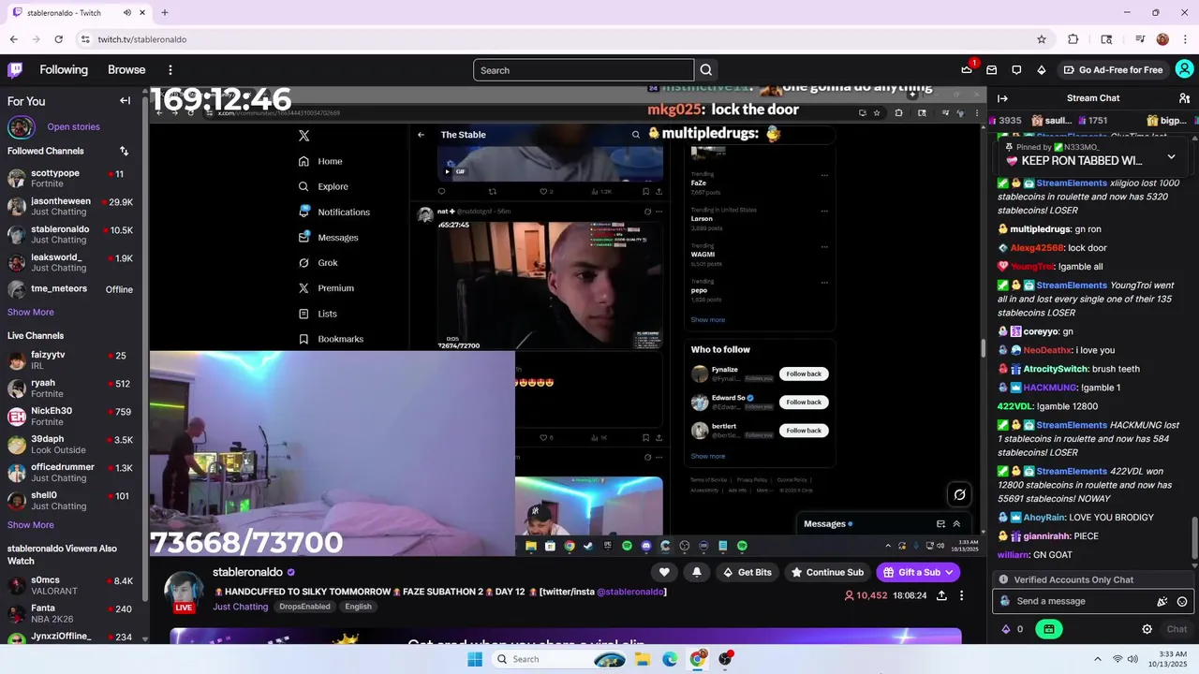Collapse the For You sidebar

pos(125,101)
